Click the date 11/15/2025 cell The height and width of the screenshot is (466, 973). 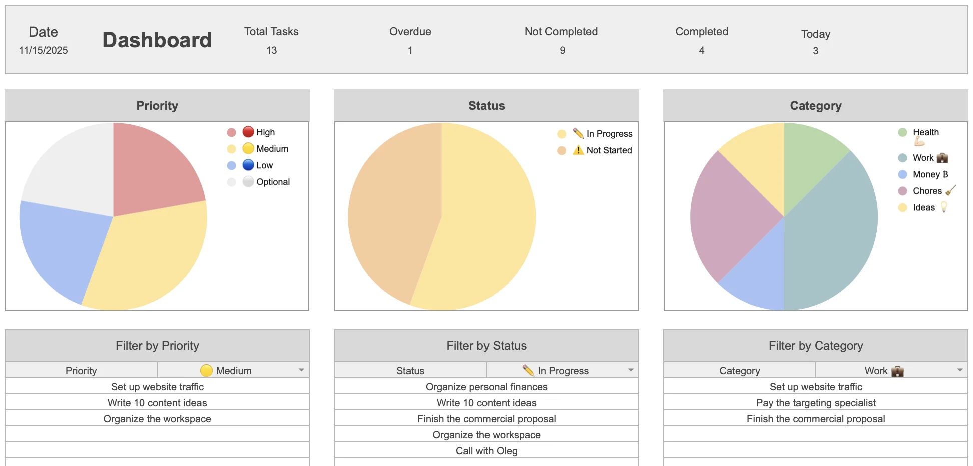click(43, 50)
